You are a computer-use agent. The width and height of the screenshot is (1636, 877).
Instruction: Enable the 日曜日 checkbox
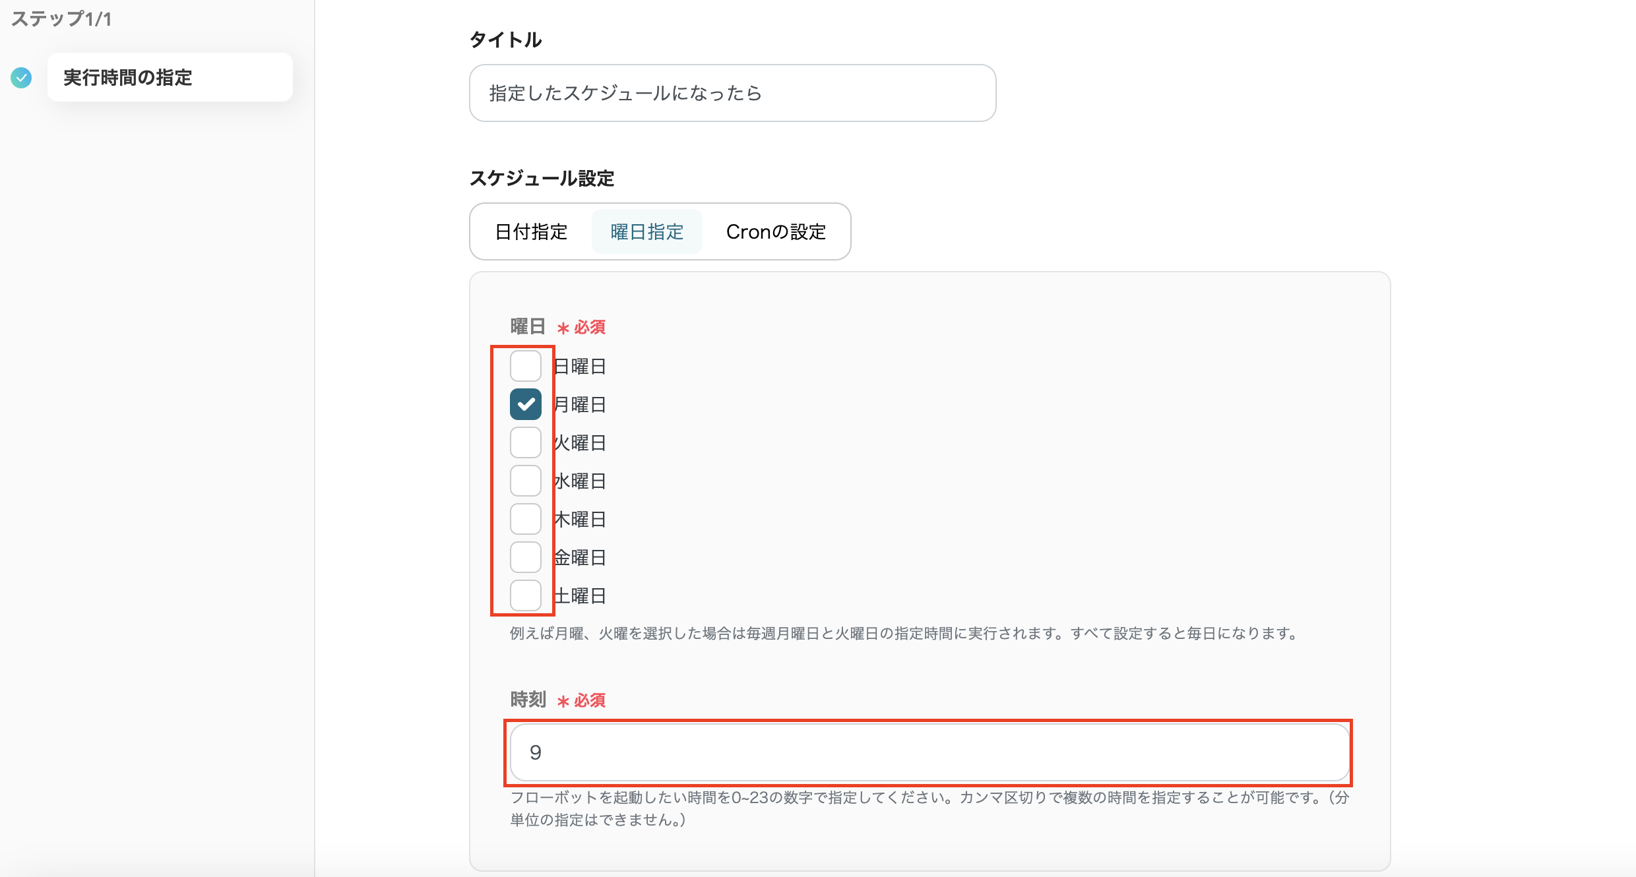525,366
